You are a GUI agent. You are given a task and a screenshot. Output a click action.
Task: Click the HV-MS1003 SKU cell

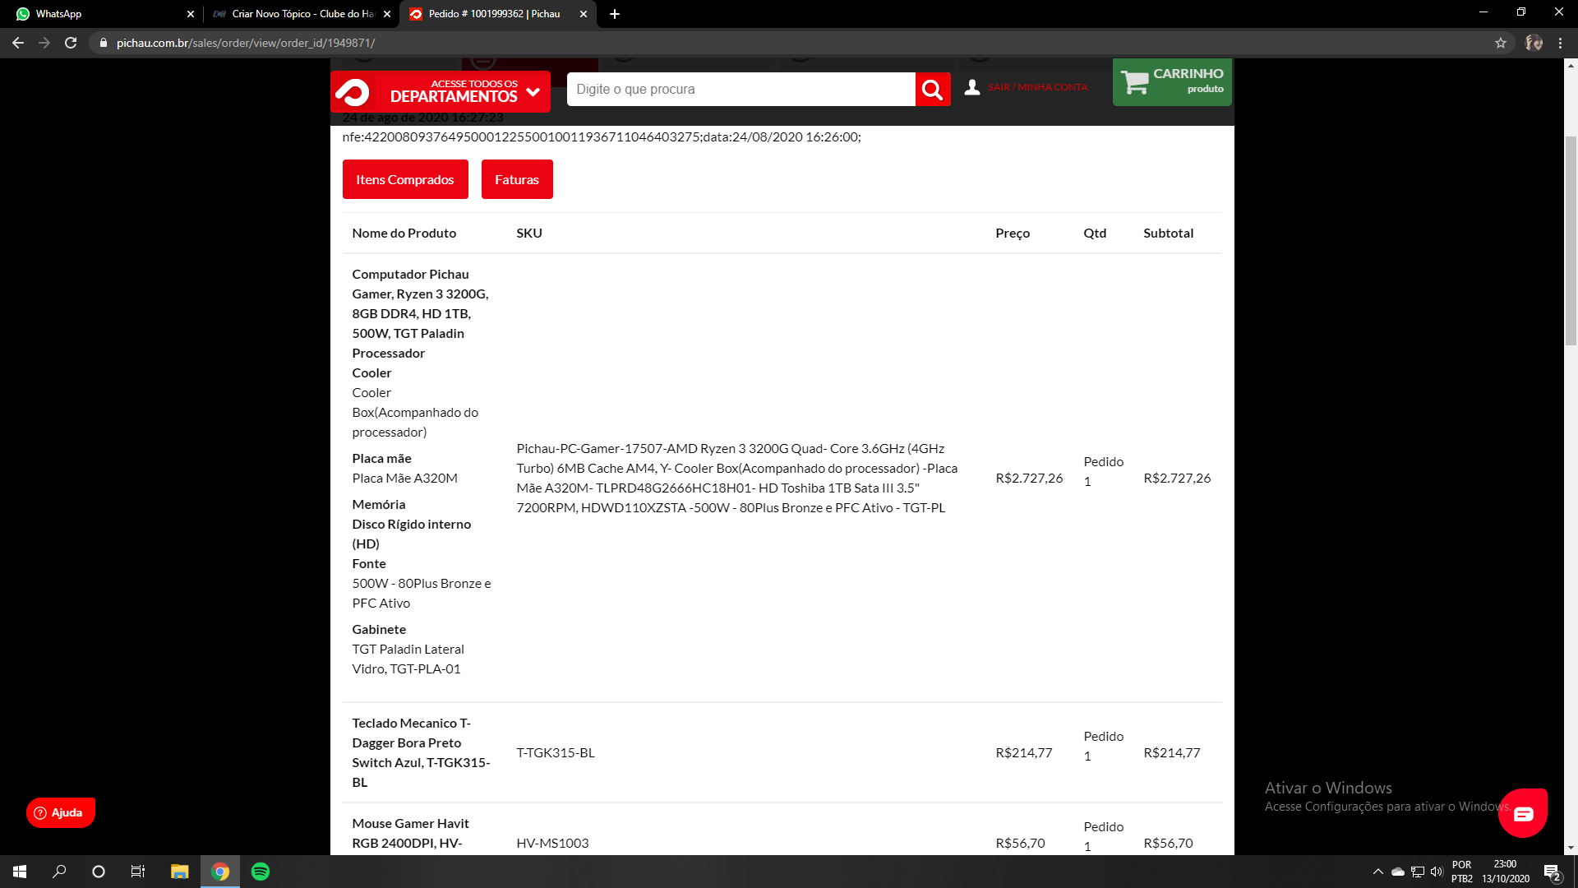(552, 843)
